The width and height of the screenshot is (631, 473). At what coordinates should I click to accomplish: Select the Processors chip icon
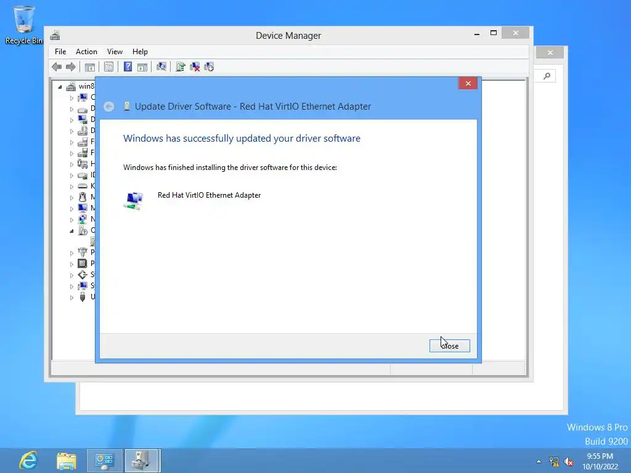coord(83,264)
